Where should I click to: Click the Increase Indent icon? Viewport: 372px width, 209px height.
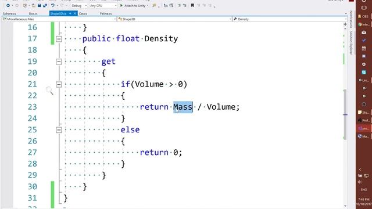(185, 5)
